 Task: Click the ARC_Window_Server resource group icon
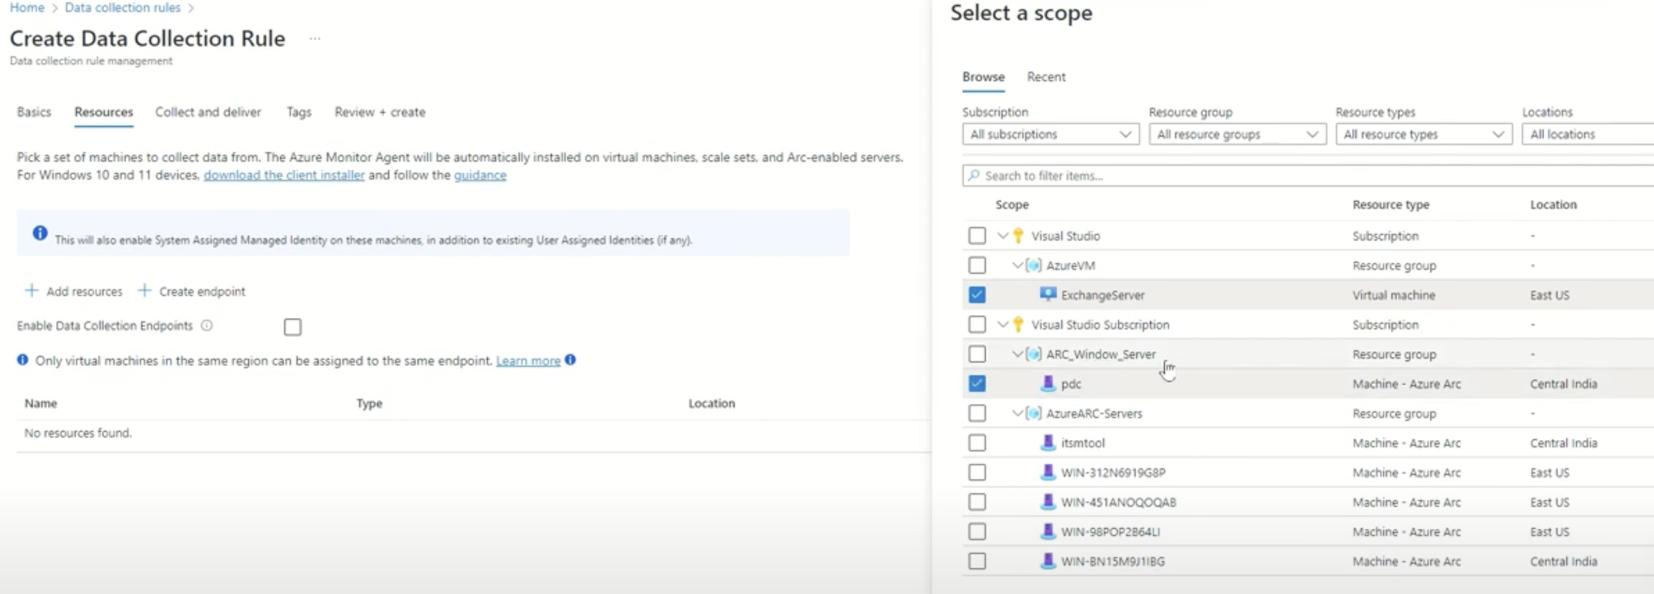pyautogui.click(x=1034, y=354)
